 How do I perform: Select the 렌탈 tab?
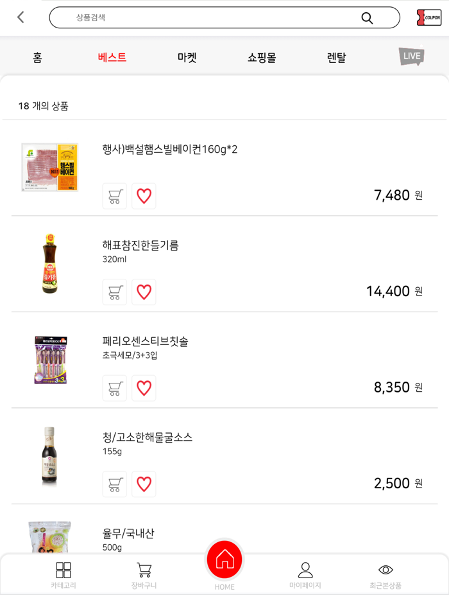pyautogui.click(x=335, y=57)
